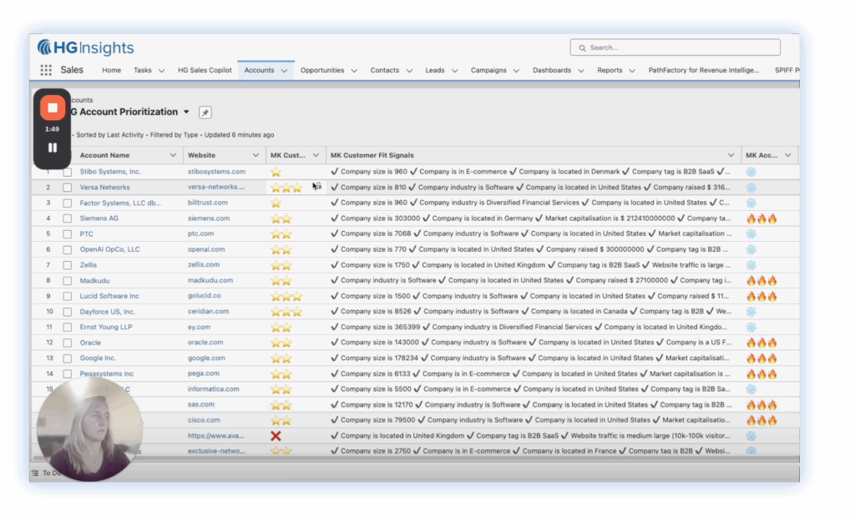Image resolution: width=855 pixels, height=516 pixels.
Task: Check the Oracle account row checkbox
Action: [x=67, y=343]
